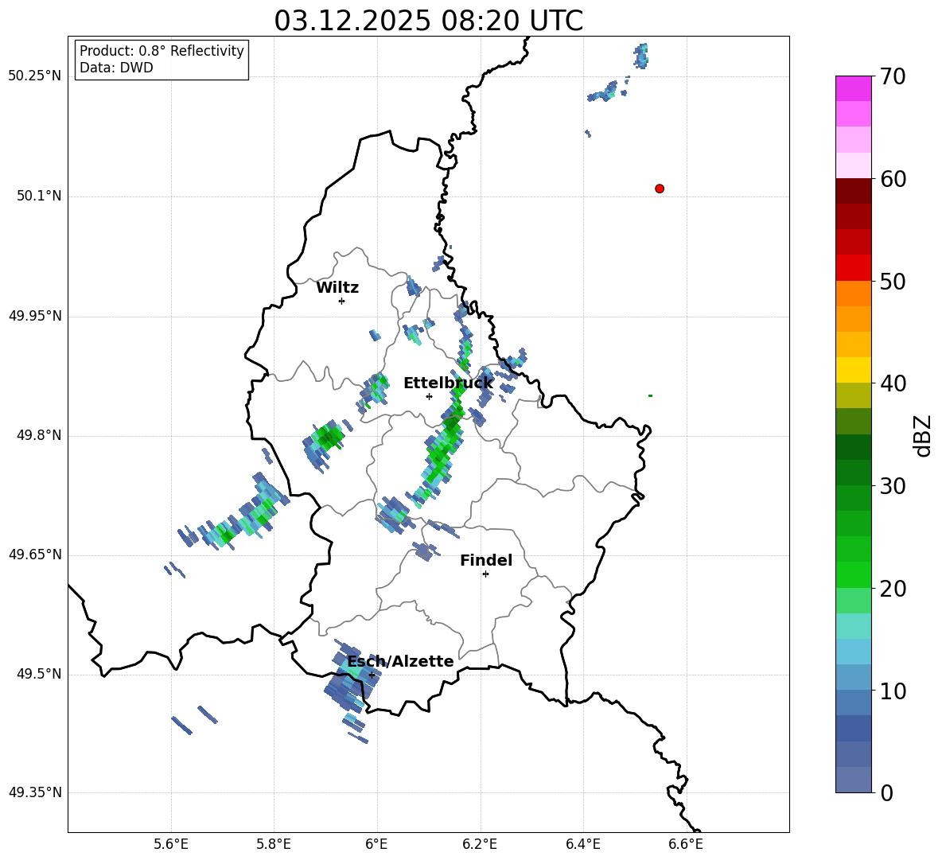Image resolution: width=942 pixels, height=860 pixels.
Task: Click the 6.6°E longitude label
Action: click(686, 844)
